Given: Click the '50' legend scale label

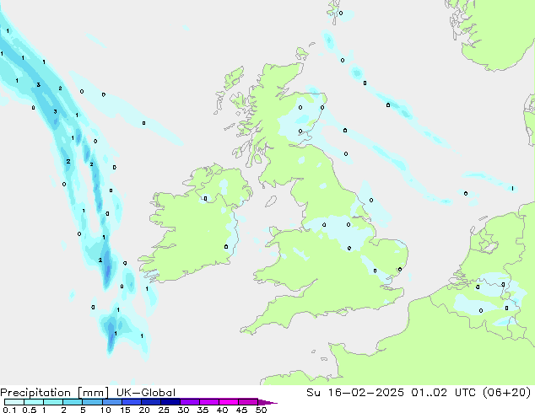Looking at the screenshot, I should pyautogui.click(x=261, y=410).
